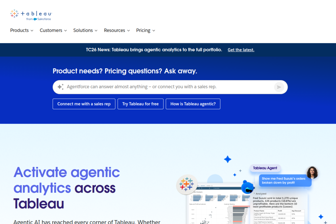
Task: Open the Solutions menu
Action: click(85, 30)
